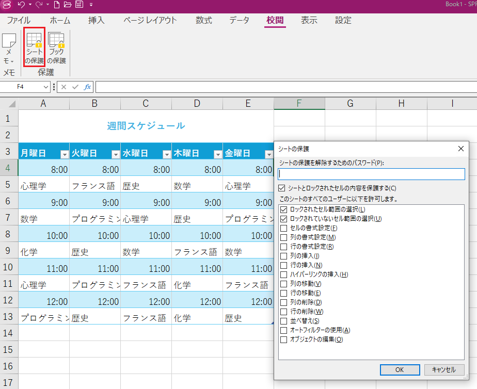The width and height of the screenshot is (477, 389).
Task: Click the OK button
Action: click(x=400, y=370)
